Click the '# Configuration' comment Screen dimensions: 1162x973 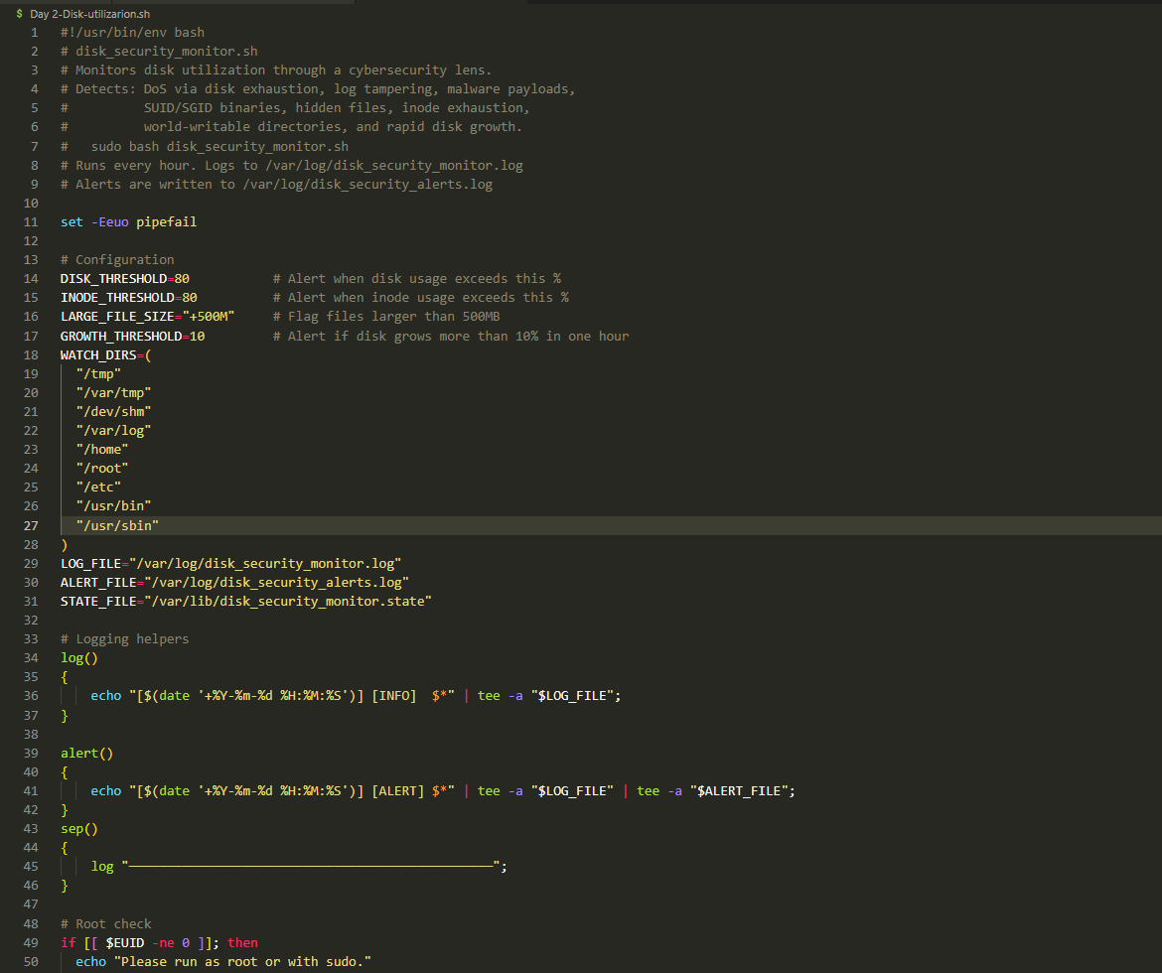(117, 259)
